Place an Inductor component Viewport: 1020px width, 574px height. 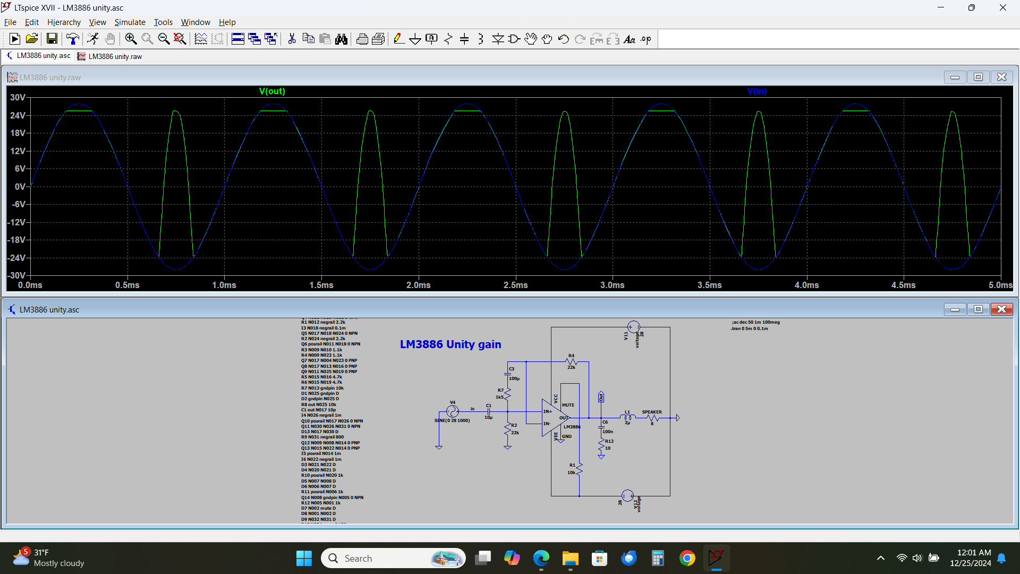click(481, 39)
